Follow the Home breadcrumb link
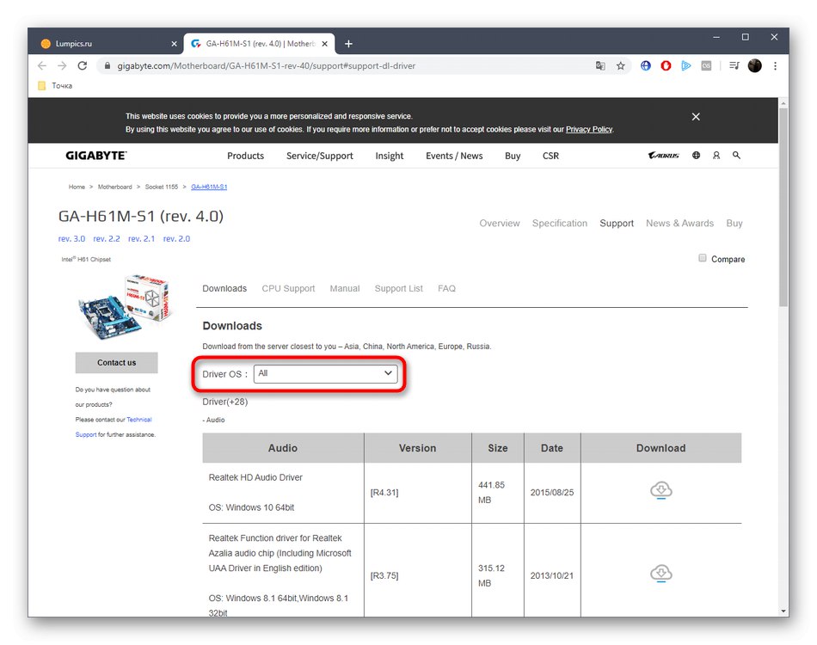The height and width of the screenshot is (645, 817). [77, 187]
